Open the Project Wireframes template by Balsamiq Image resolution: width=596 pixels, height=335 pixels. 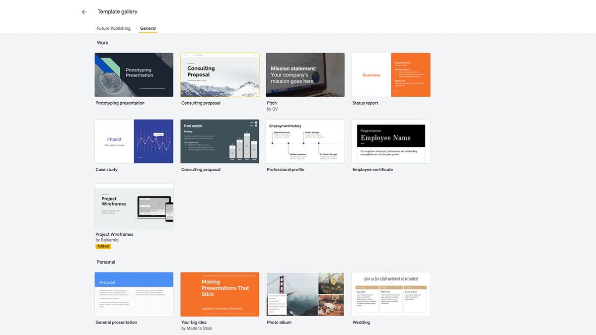pos(134,205)
